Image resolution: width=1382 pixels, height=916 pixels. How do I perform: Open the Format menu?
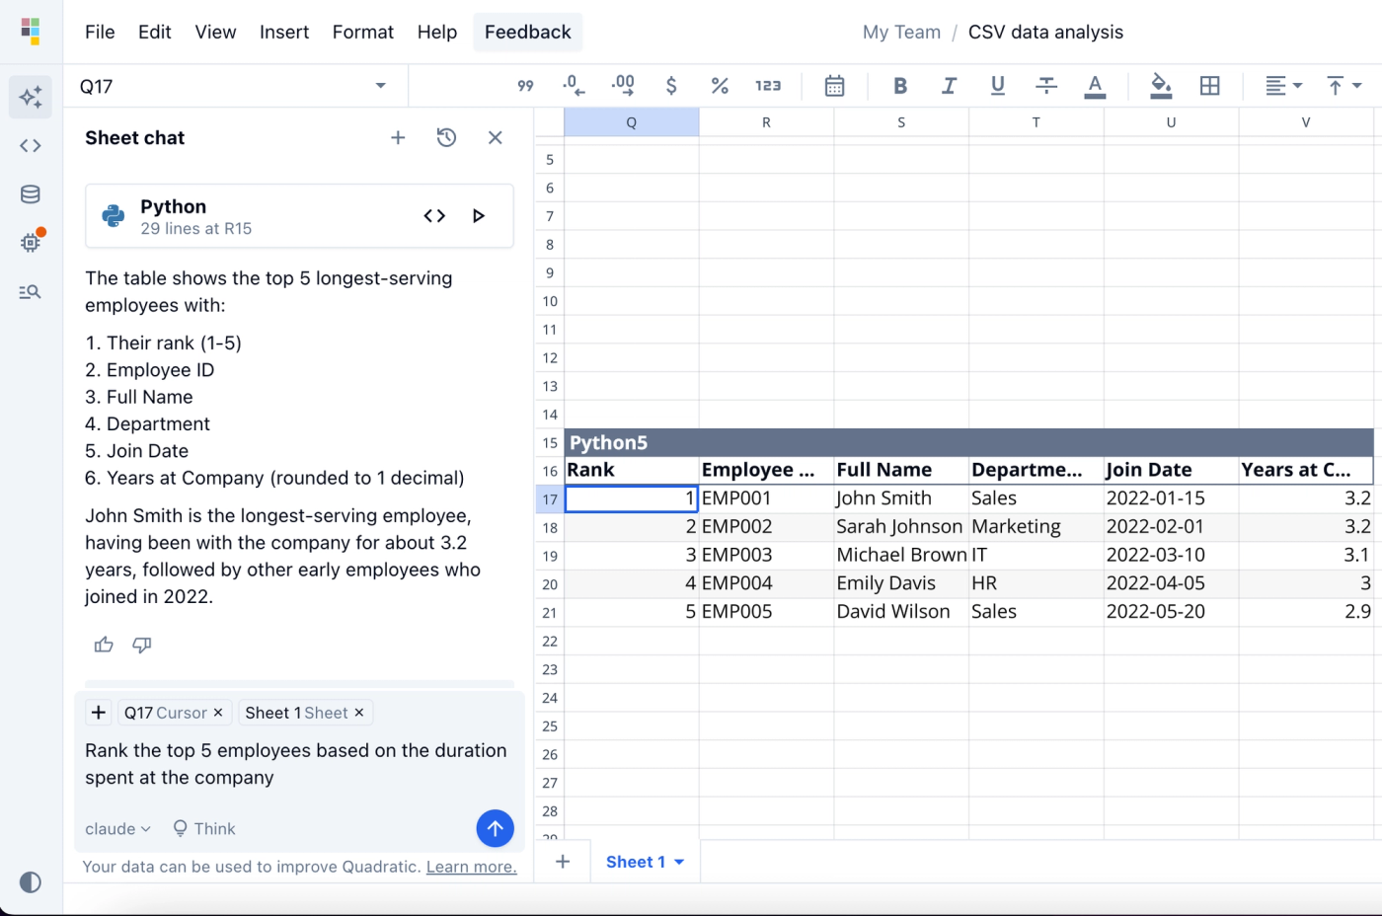(x=363, y=32)
